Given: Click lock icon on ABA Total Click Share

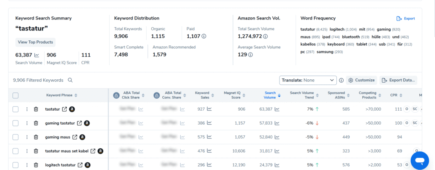Looking at the screenshot, I should pyautogui.click(x=116, y=95).
